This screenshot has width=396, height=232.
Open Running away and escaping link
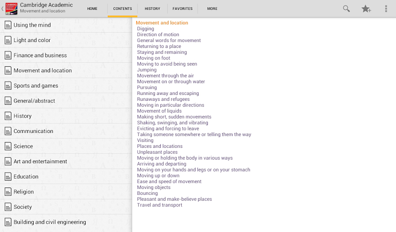click(x=168, y=93)
